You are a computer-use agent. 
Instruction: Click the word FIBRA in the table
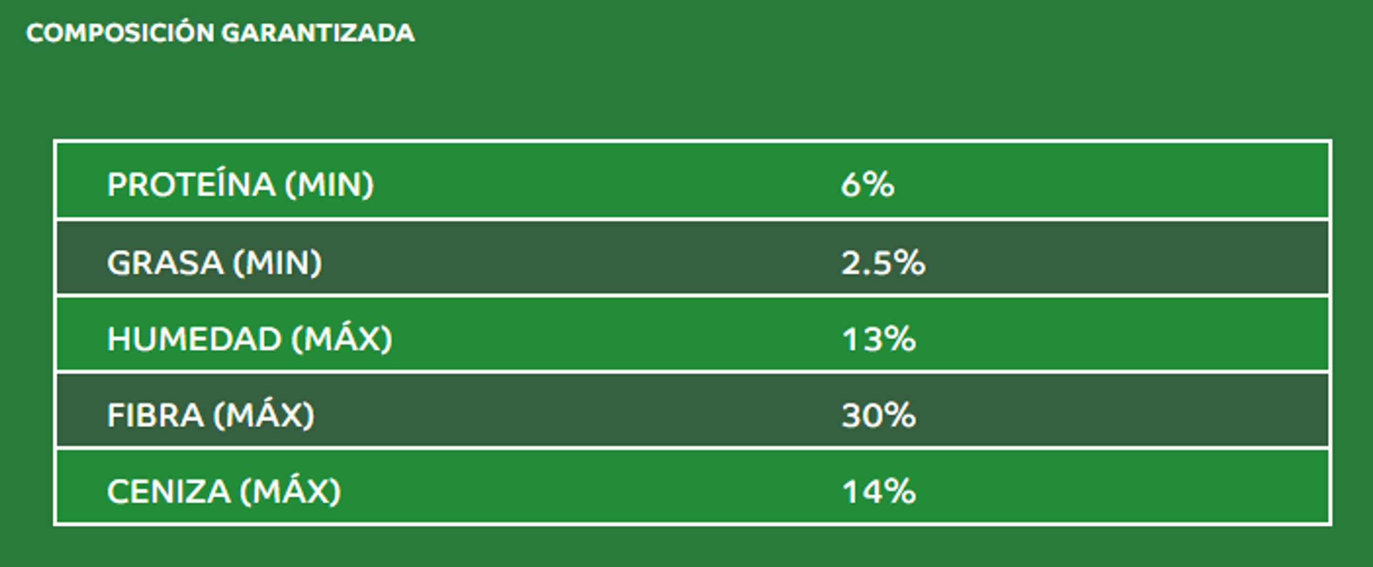155,415
